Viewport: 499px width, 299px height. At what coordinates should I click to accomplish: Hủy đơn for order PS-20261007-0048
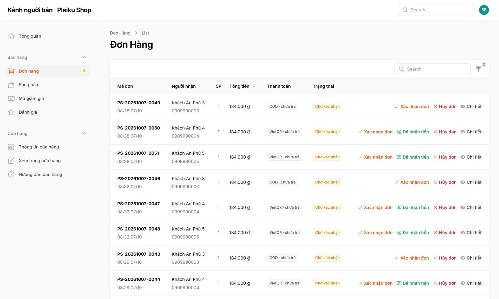click(x=445, y=233)
